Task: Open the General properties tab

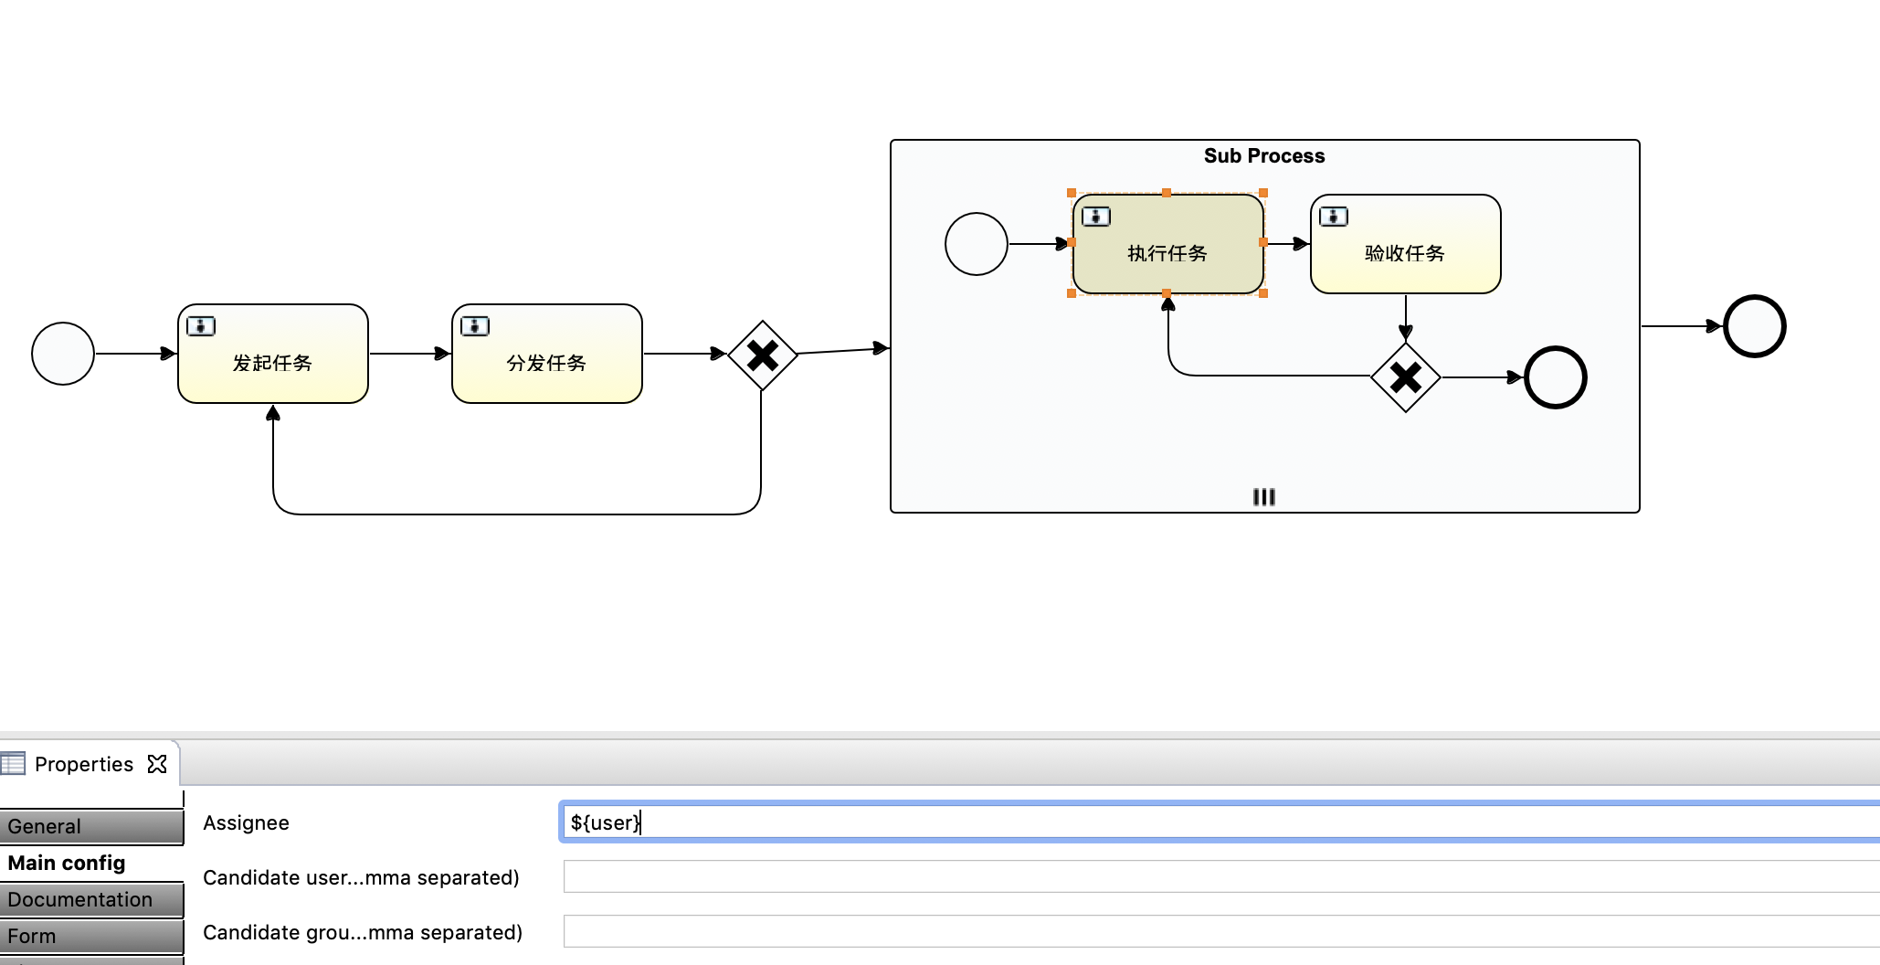Action: (91, 826)
